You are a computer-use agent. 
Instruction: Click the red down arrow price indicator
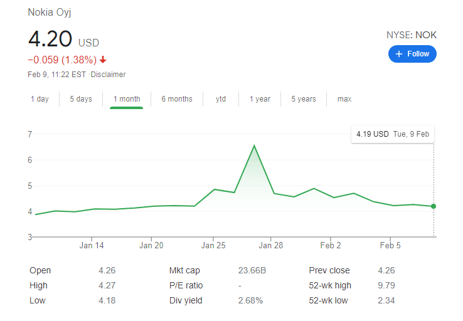point(103,60)
